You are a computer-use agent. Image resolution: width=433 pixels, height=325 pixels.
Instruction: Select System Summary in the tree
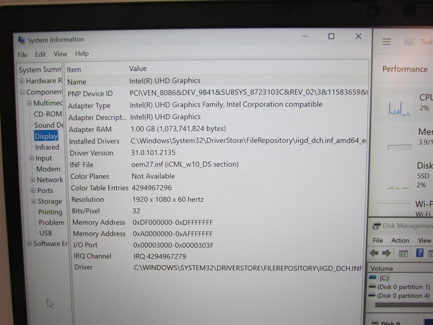coord(40,70)
